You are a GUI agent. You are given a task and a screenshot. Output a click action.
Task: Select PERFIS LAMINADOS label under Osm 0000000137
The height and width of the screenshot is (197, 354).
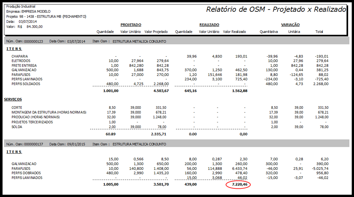pyautogui.click(x=27, y=178)
